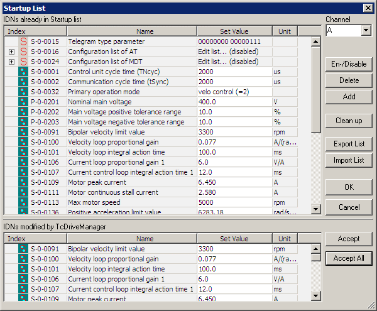377x311 pixels.
Task: Click the Import List button
Action: coord(349,160)
